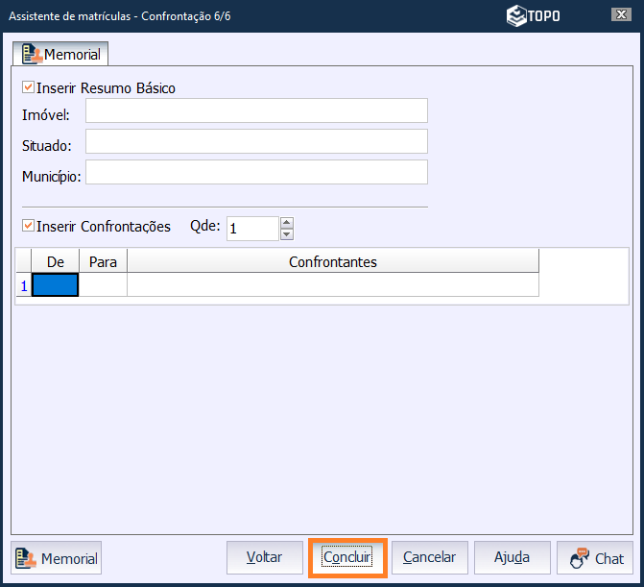Click the TOPO logo in title bar
This screenshot has height=587, width=644.
tap(534, 15)
